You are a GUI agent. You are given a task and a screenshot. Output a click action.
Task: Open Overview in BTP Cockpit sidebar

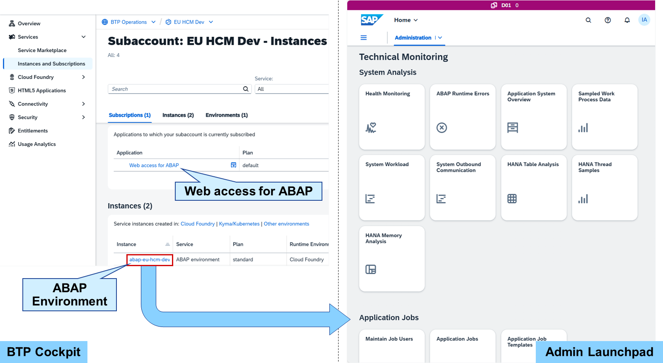click(x=29, y=24)
